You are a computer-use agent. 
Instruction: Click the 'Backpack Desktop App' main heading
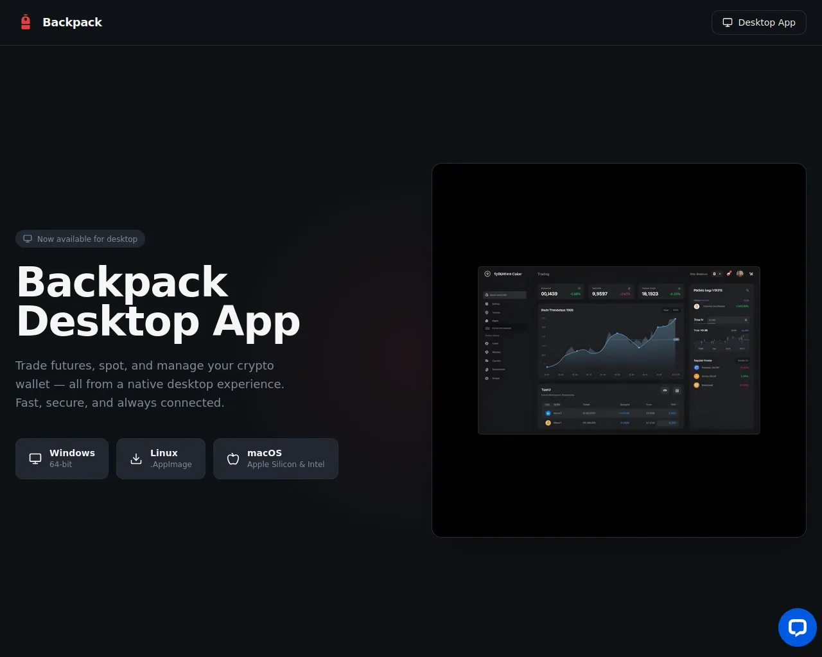point(158,302)
